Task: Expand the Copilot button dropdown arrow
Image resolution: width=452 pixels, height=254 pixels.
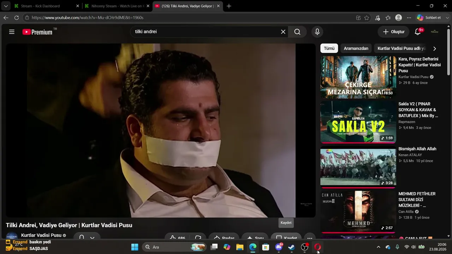Action: point(448,18)
